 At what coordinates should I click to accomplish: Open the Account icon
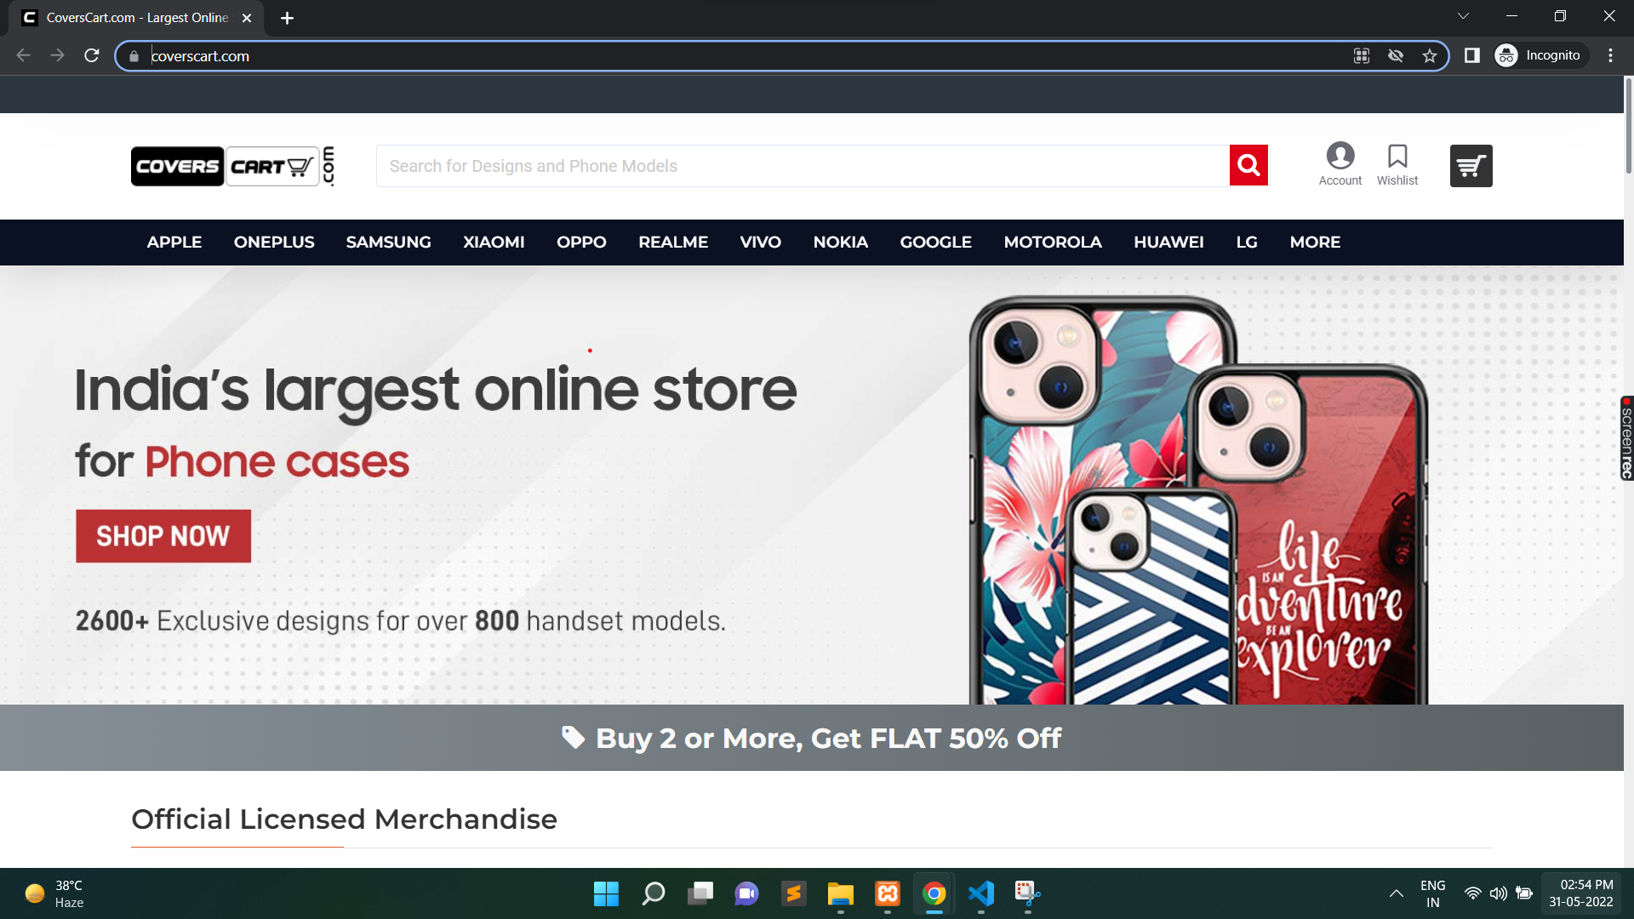pos(1340,164)
